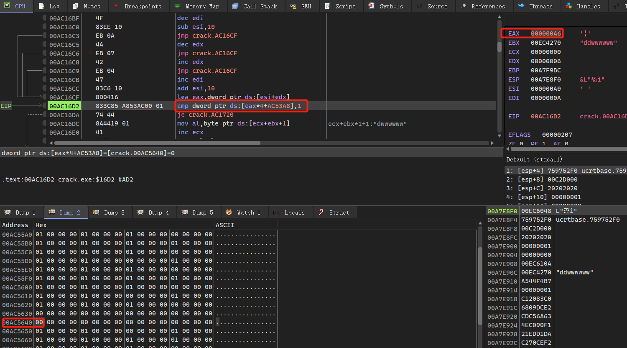The width and height of the screenshot is (627, 348).
Task: Open the Dump 1 tab
Action: pyautogui.click(x=22, y=212)
